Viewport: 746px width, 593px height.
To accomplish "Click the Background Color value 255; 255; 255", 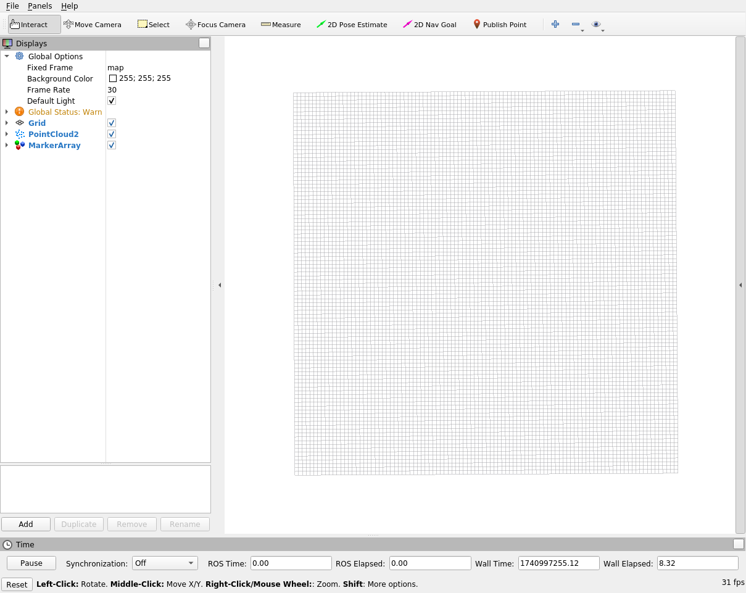I will [145, 78].
